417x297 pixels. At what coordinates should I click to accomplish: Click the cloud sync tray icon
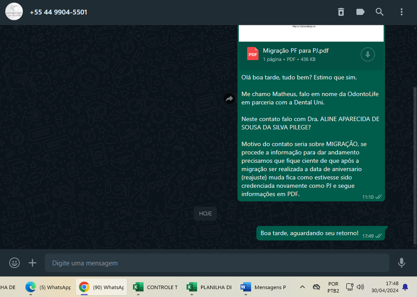pyautogui.click(x=316, y=287)
